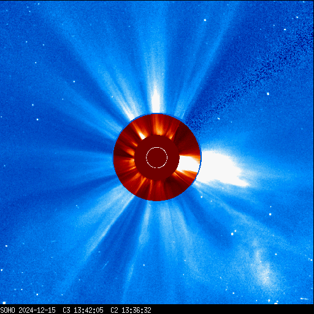The width and height of the screenshot is (314, 314).
Task: Click the white saturated area inside red ring's right side
Action: point(188,164)
